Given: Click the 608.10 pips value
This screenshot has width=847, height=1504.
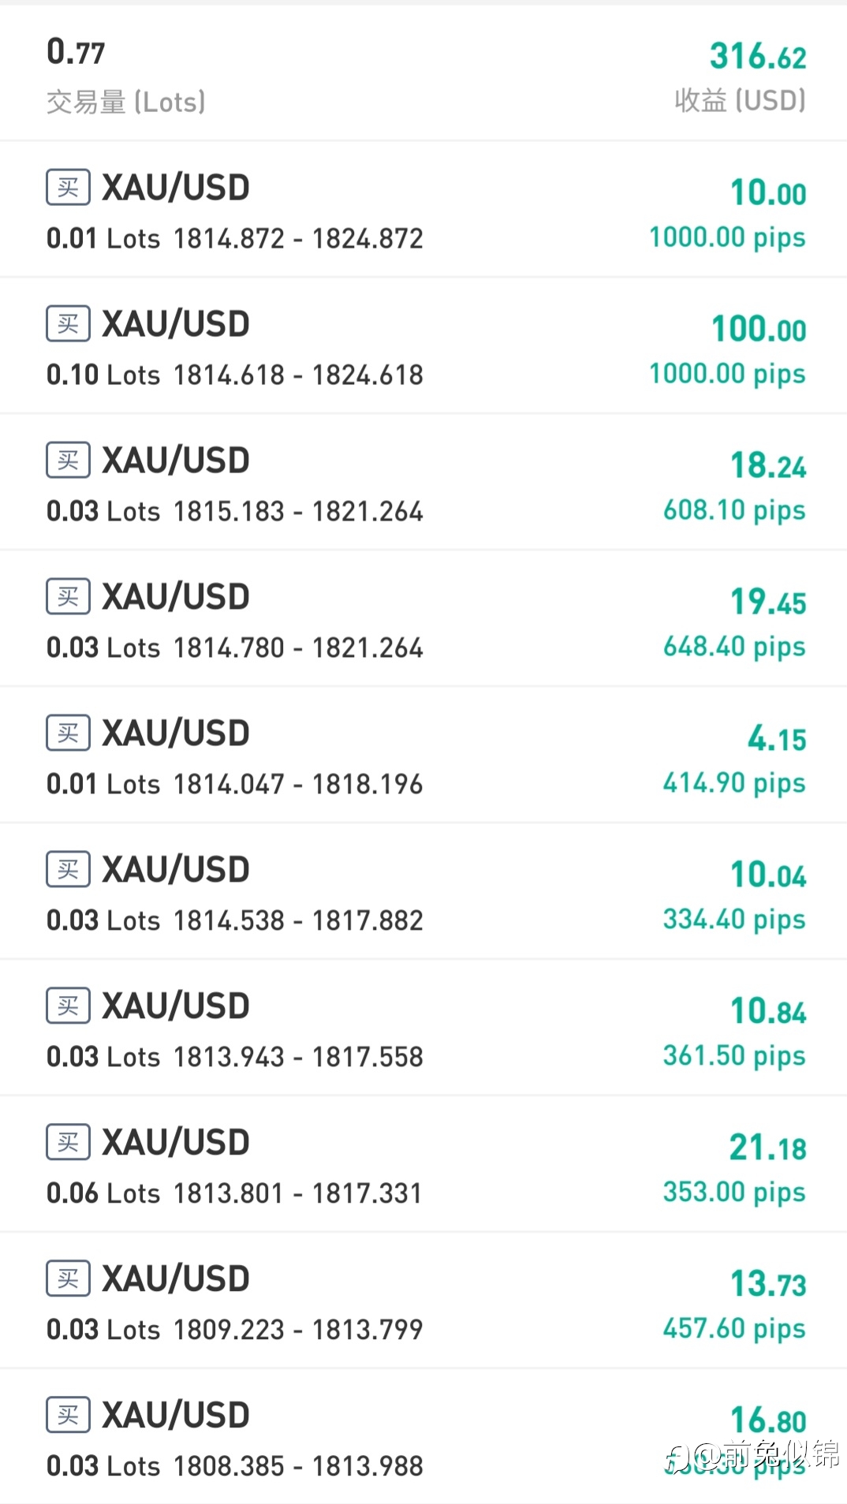Looking at the screenshot, I should click(x=733, y=510).
